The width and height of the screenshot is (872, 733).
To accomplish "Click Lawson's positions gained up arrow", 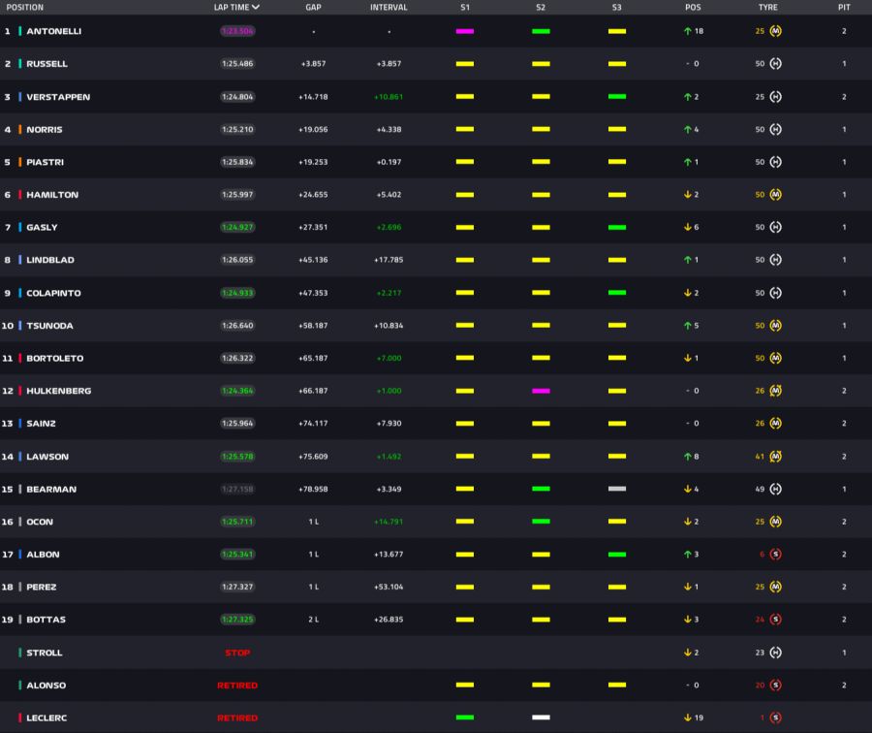I will pyautogui.click(x=687, y=457).
